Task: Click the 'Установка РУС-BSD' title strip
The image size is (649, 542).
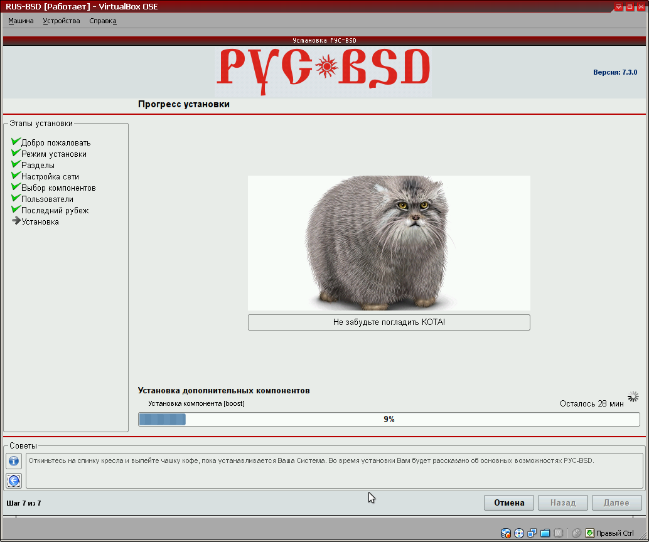Action: coord(324,41)
